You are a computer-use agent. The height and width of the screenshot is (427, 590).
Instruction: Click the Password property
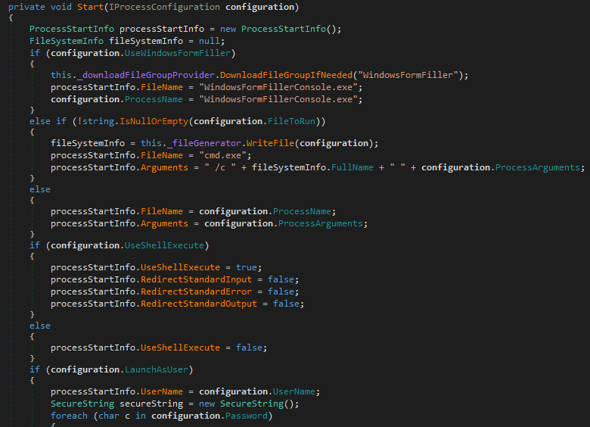click(x=247, y=416)
